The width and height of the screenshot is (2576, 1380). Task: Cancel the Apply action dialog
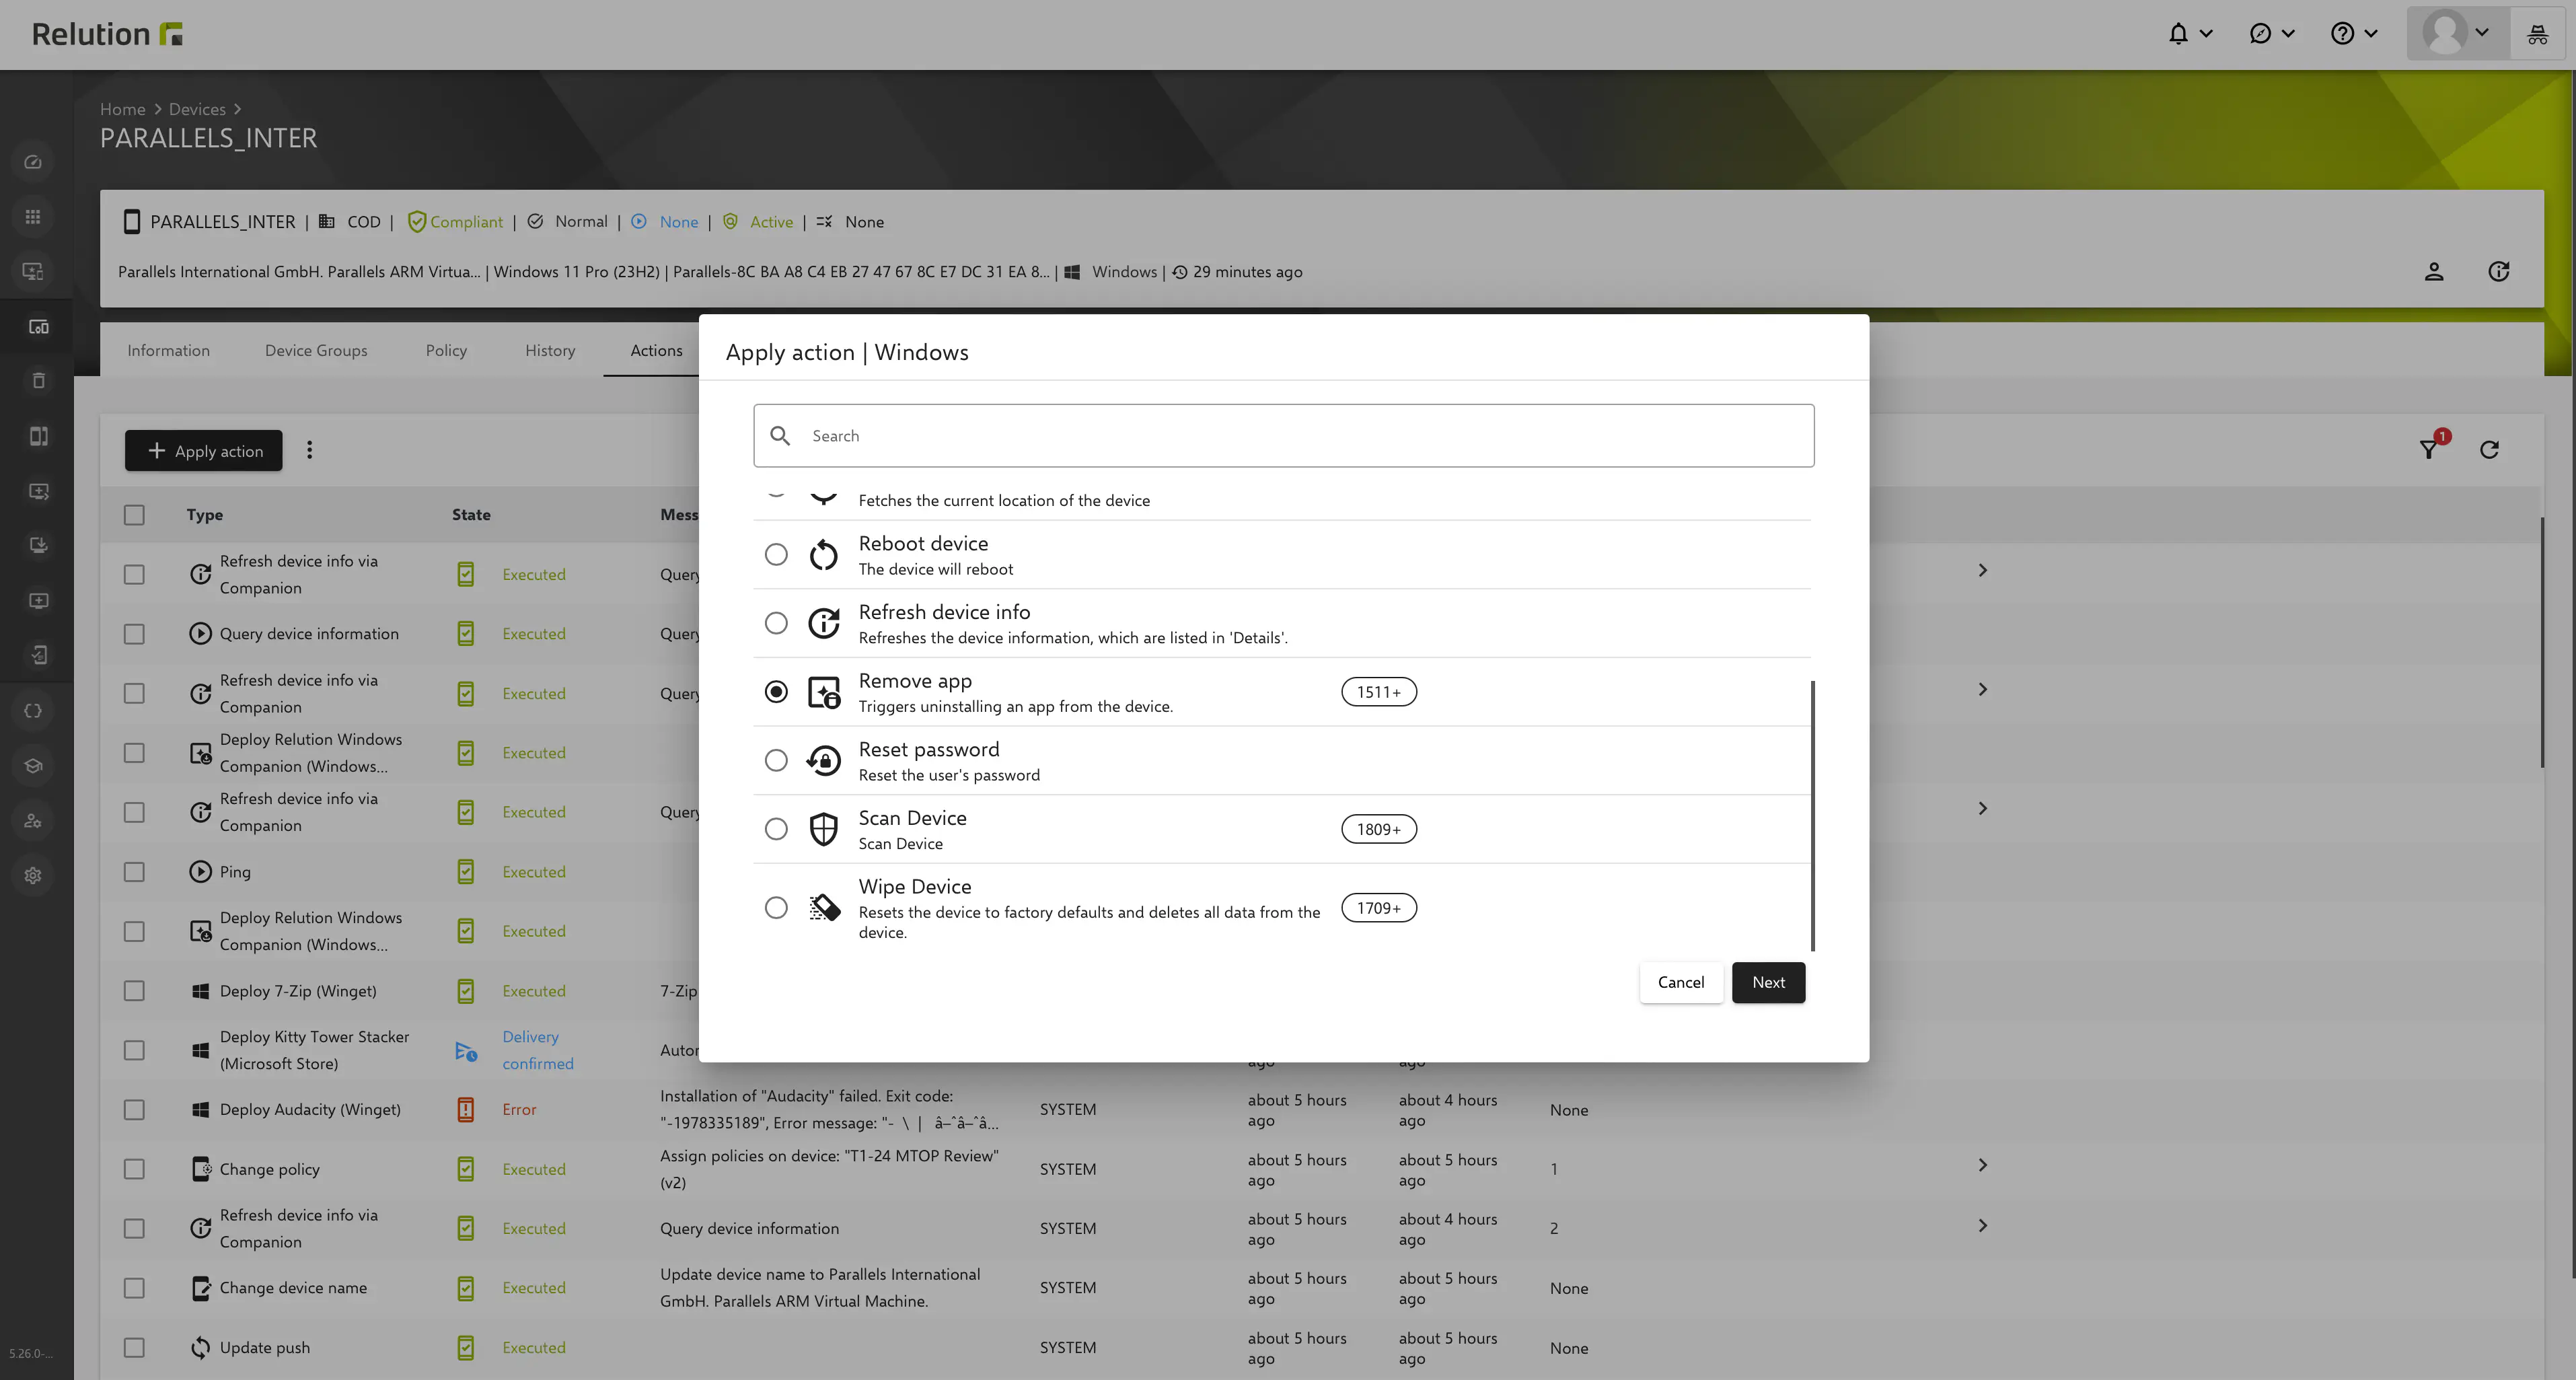[x=1680, y=982]
